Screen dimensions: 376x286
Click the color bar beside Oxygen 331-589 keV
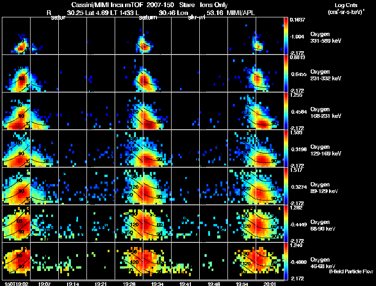(286, 36)
